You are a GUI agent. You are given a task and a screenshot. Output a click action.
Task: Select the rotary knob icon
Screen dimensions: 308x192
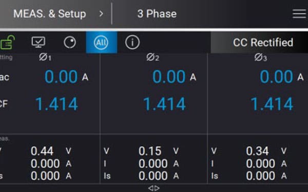point(70,42)
